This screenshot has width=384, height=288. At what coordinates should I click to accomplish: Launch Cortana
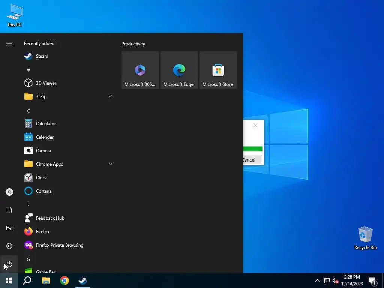[x=68, y=191]
